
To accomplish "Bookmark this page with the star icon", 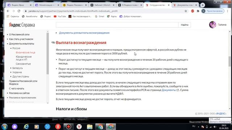I will tap(186, 11).
